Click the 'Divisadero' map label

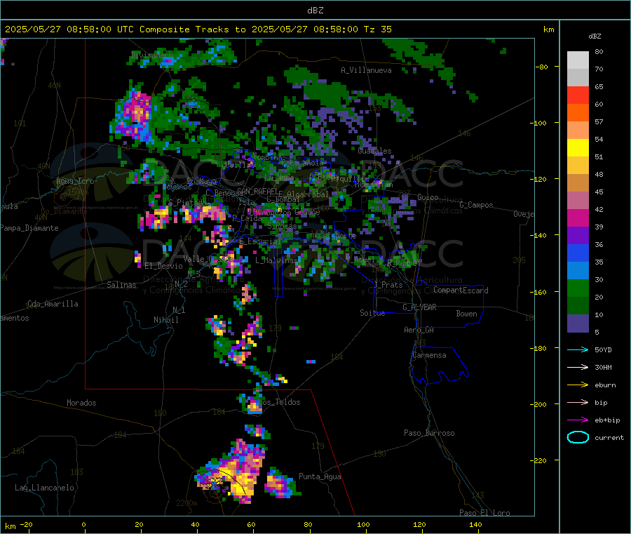pos(151,55)
